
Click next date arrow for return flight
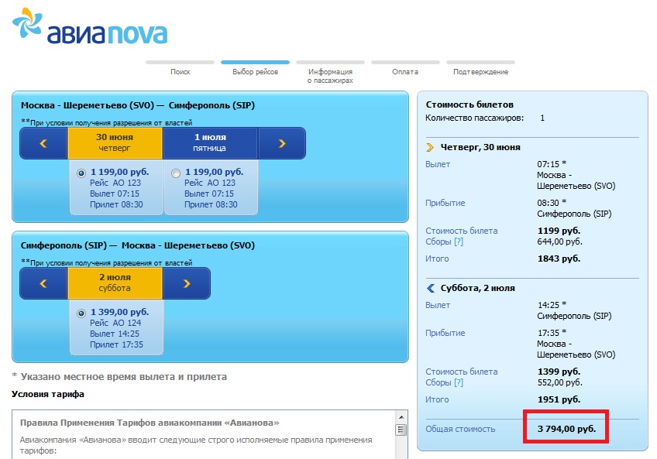click(x=186, y=283)
